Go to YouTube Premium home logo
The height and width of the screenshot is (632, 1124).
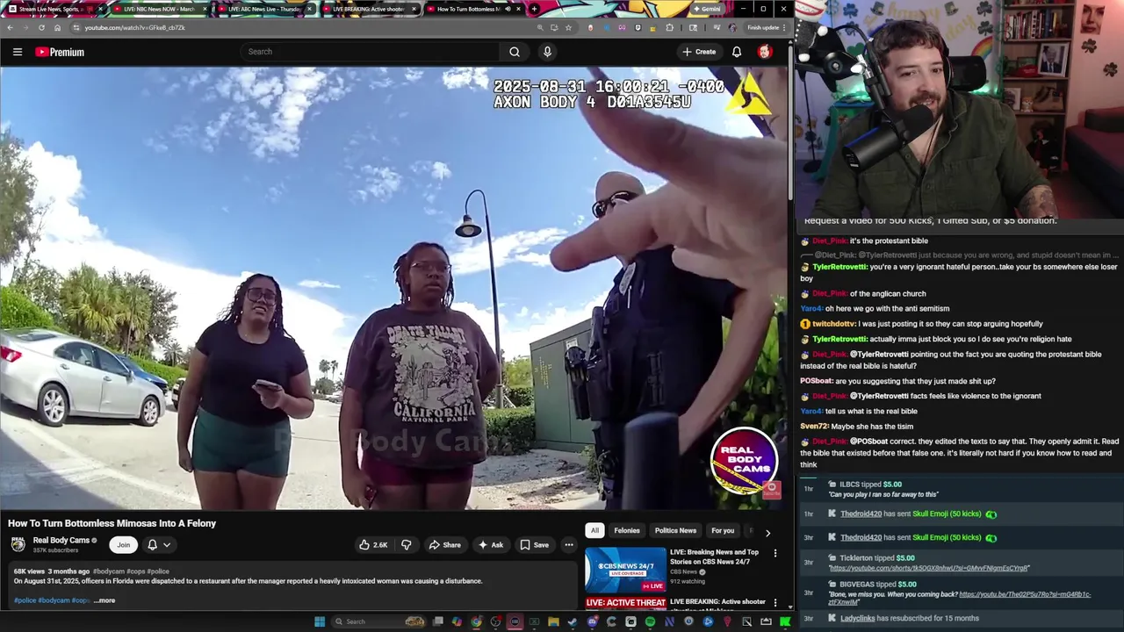point(60,52)
